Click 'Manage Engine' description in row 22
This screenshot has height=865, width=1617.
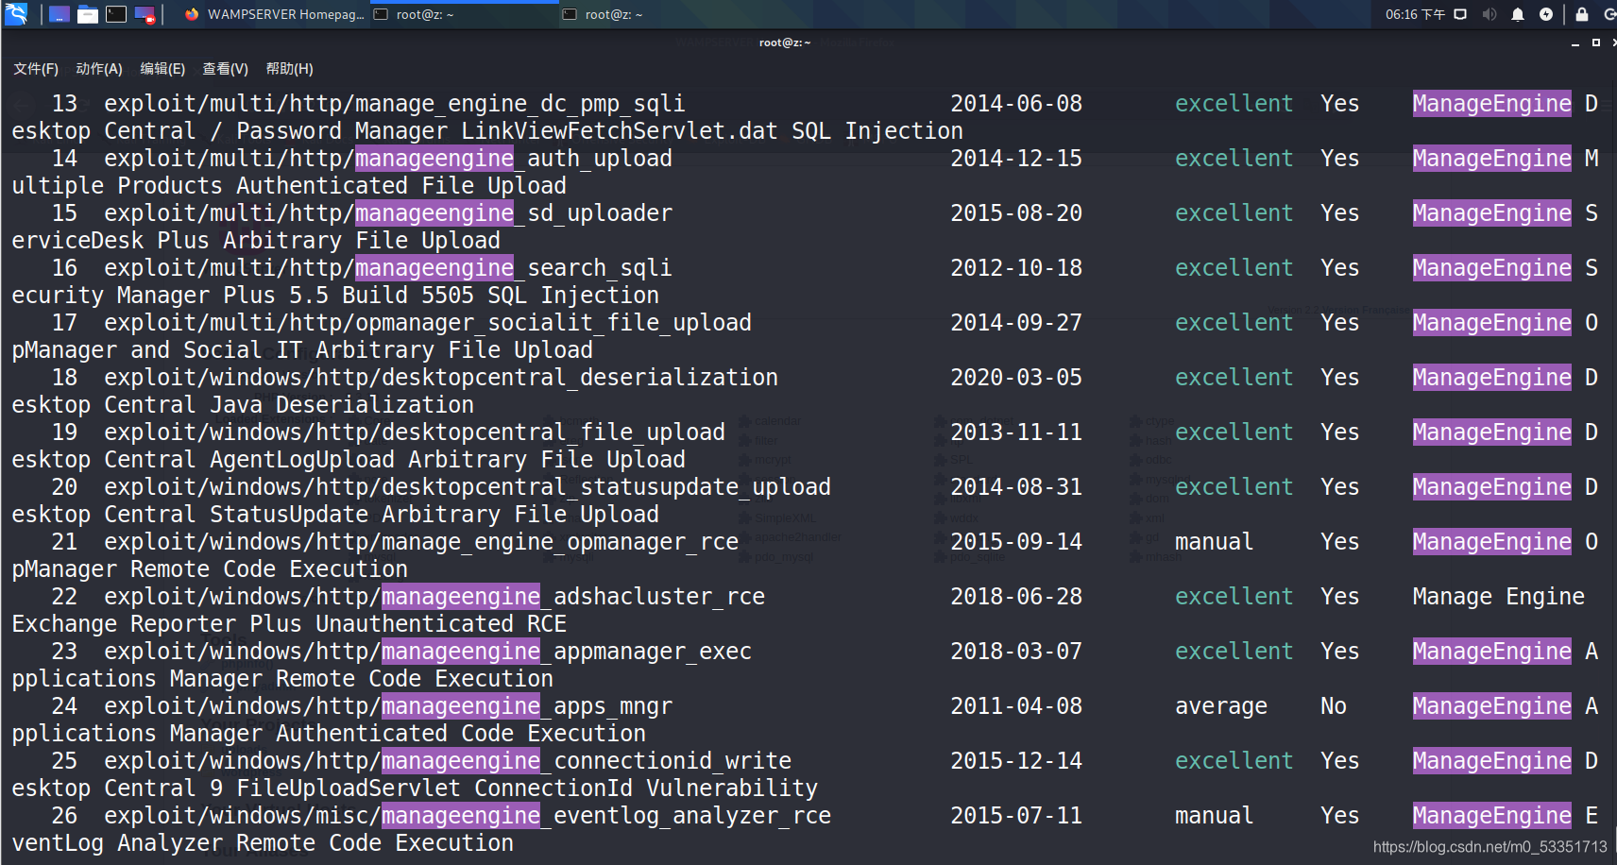pos(1499,596)
